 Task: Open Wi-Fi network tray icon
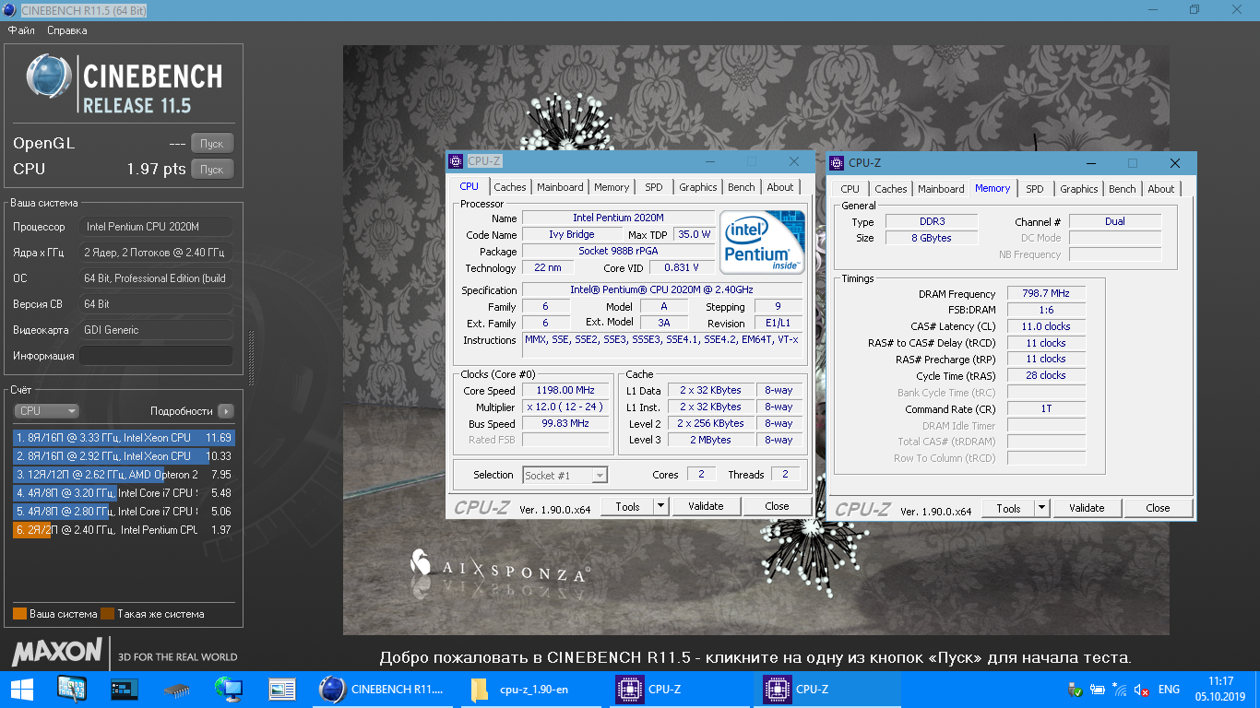(x=1120, y=690)
